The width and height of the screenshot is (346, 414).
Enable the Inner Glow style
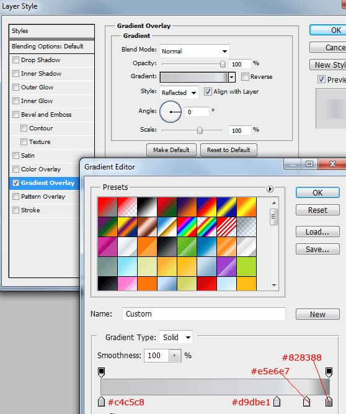coord(16,101)
